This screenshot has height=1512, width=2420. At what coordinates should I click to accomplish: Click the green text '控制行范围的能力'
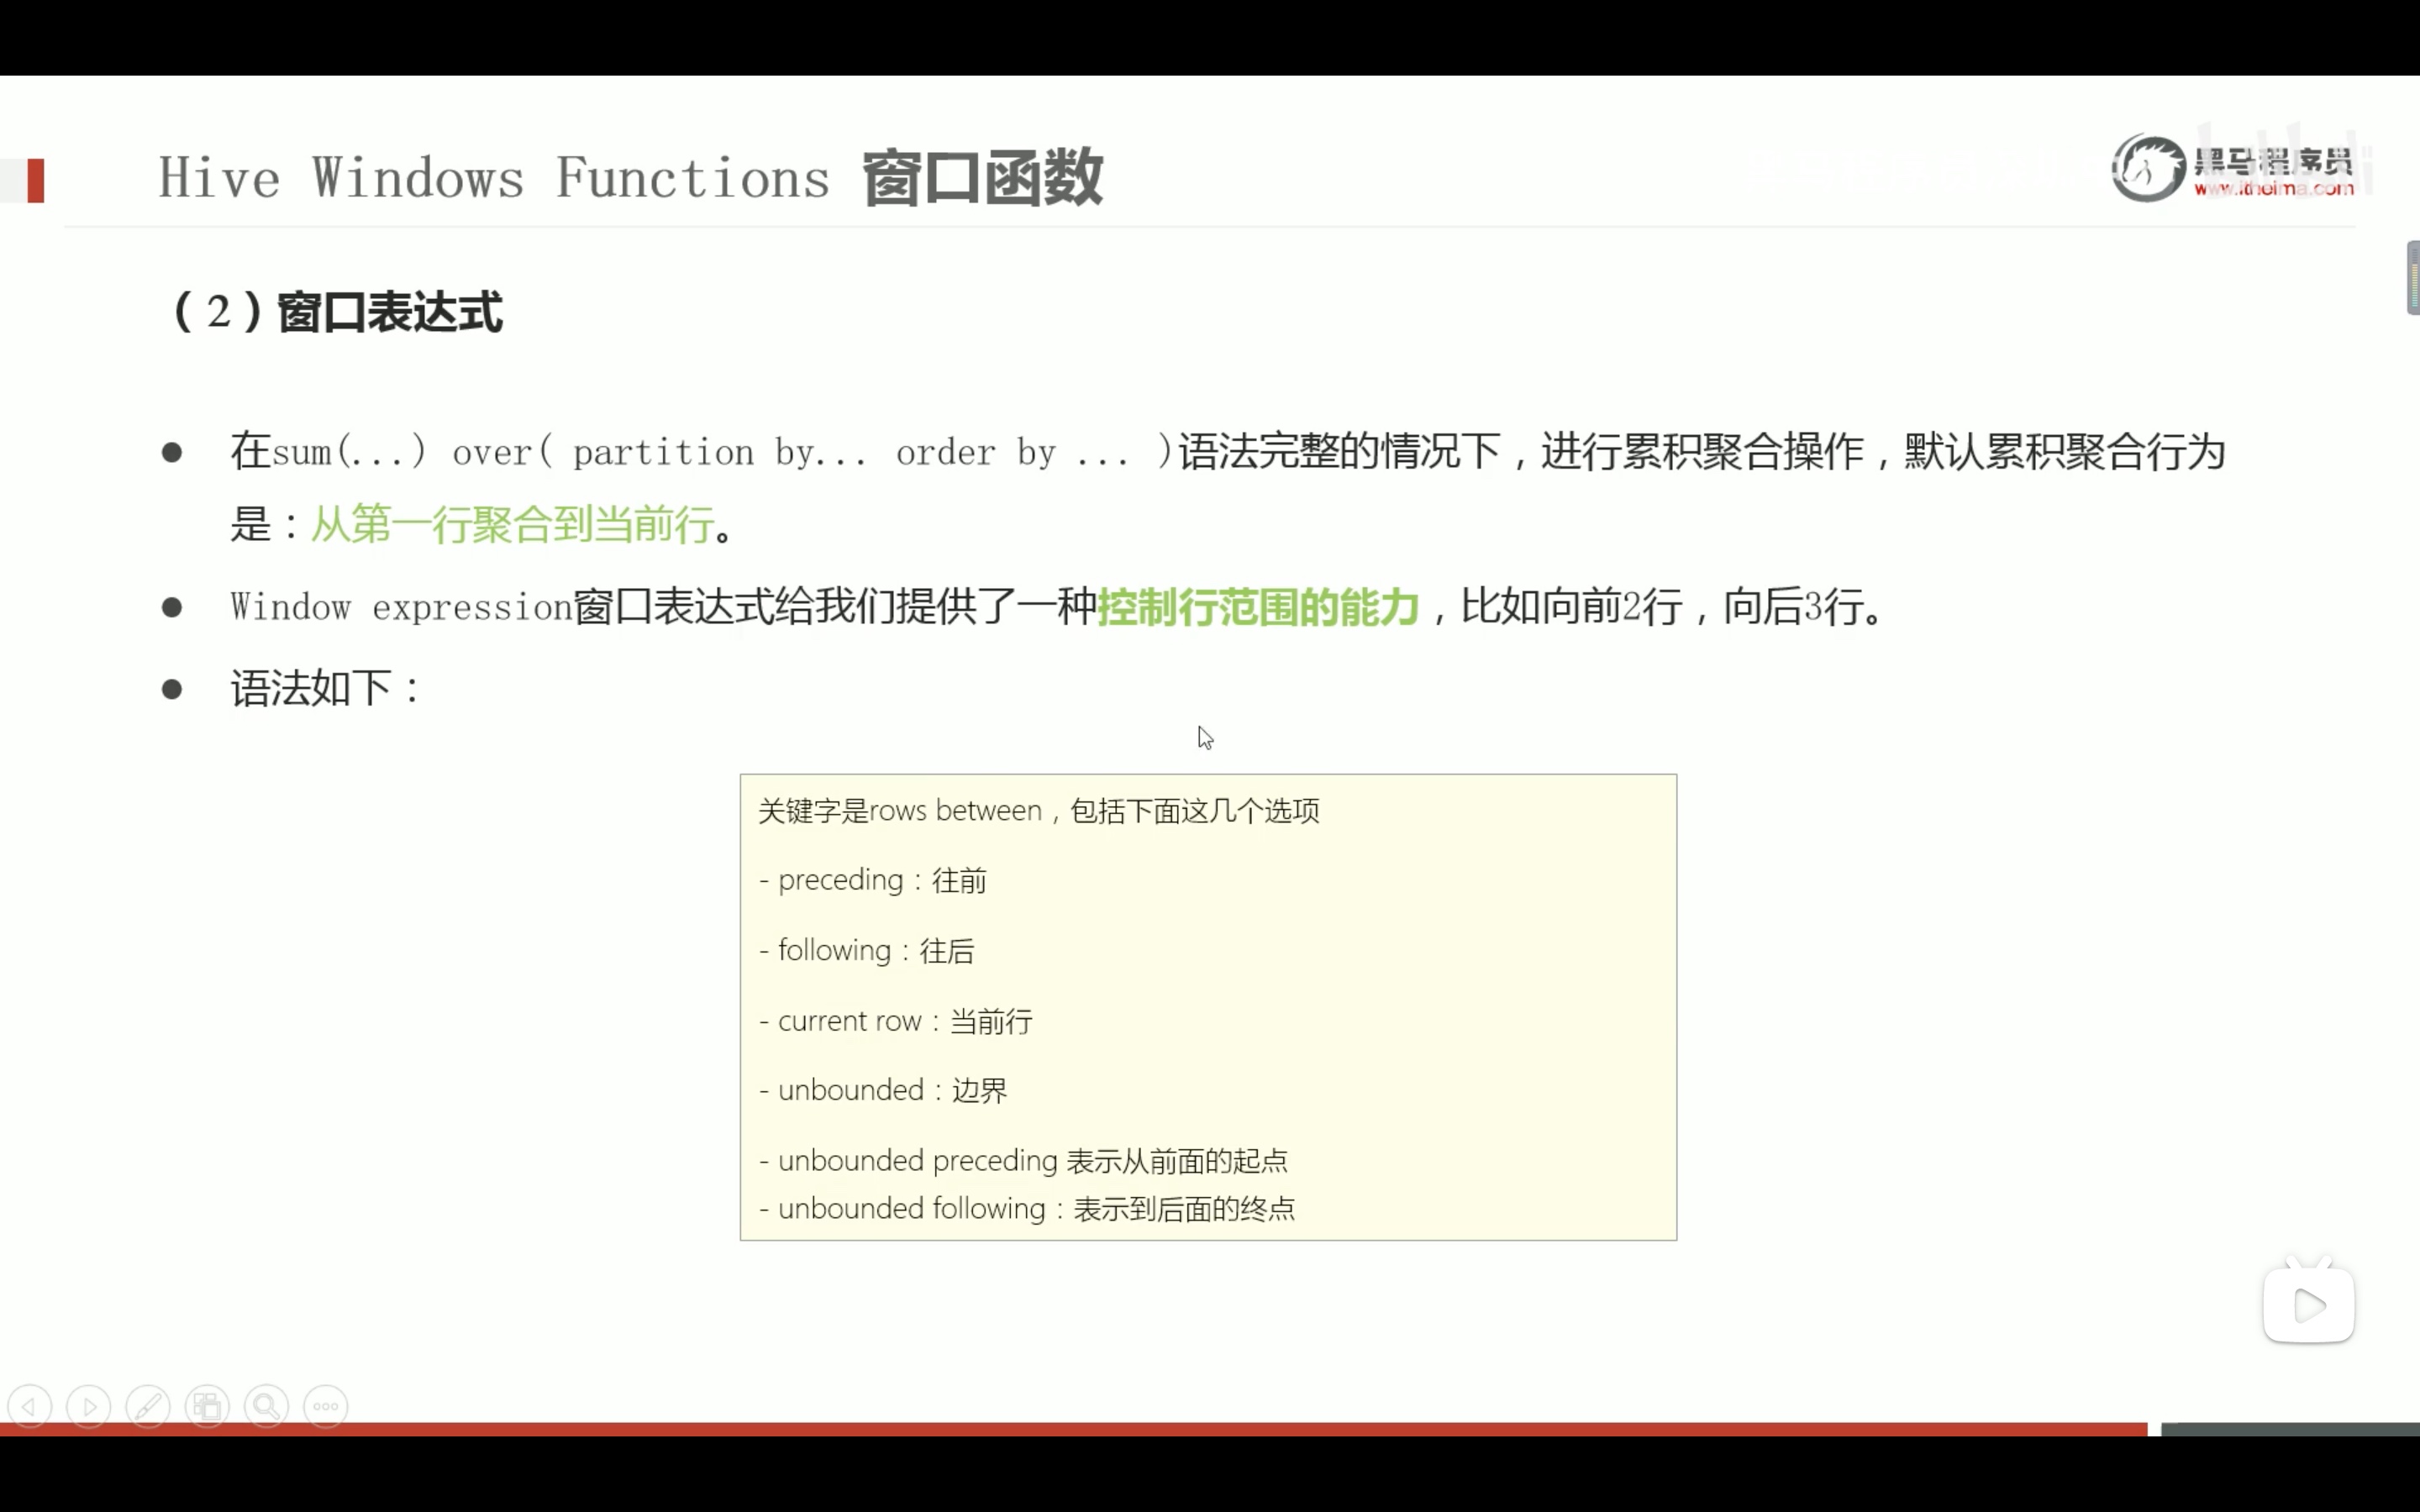(x=1258, y=607)
